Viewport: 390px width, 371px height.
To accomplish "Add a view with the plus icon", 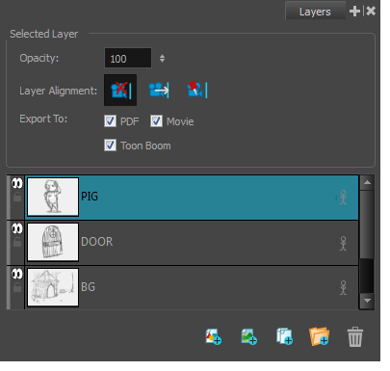I will pyautogui.click(x=354, y=12).
